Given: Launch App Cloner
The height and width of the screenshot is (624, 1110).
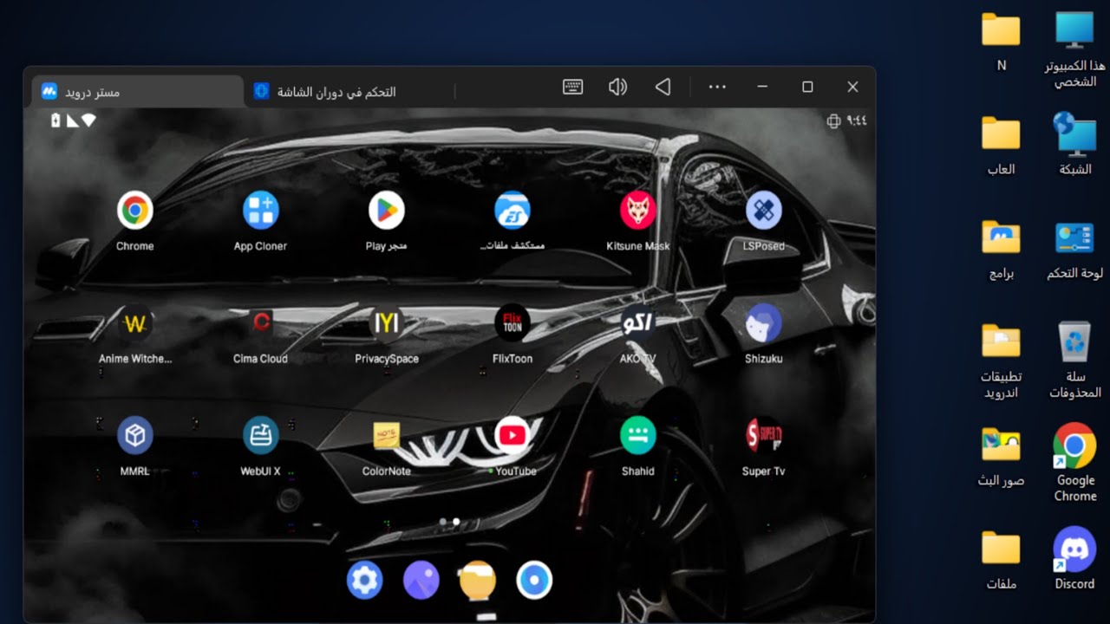Looking at the screenshot, I should point(261,211).
